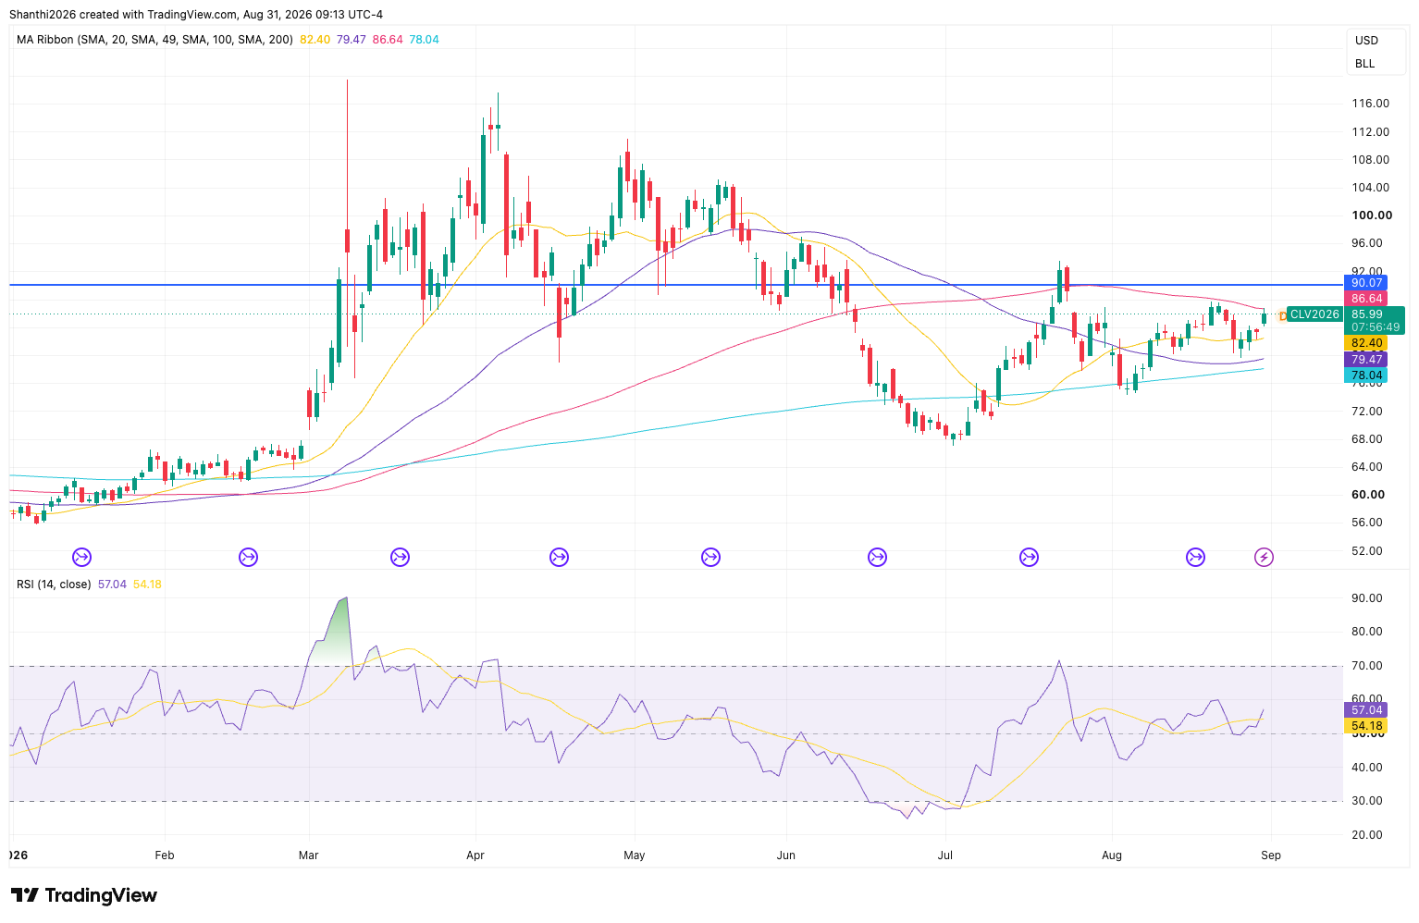Click the orange D delayed-data badge beside CLV2026
This screenshot has height=923, width=1419.
[x=1283, y=315]
